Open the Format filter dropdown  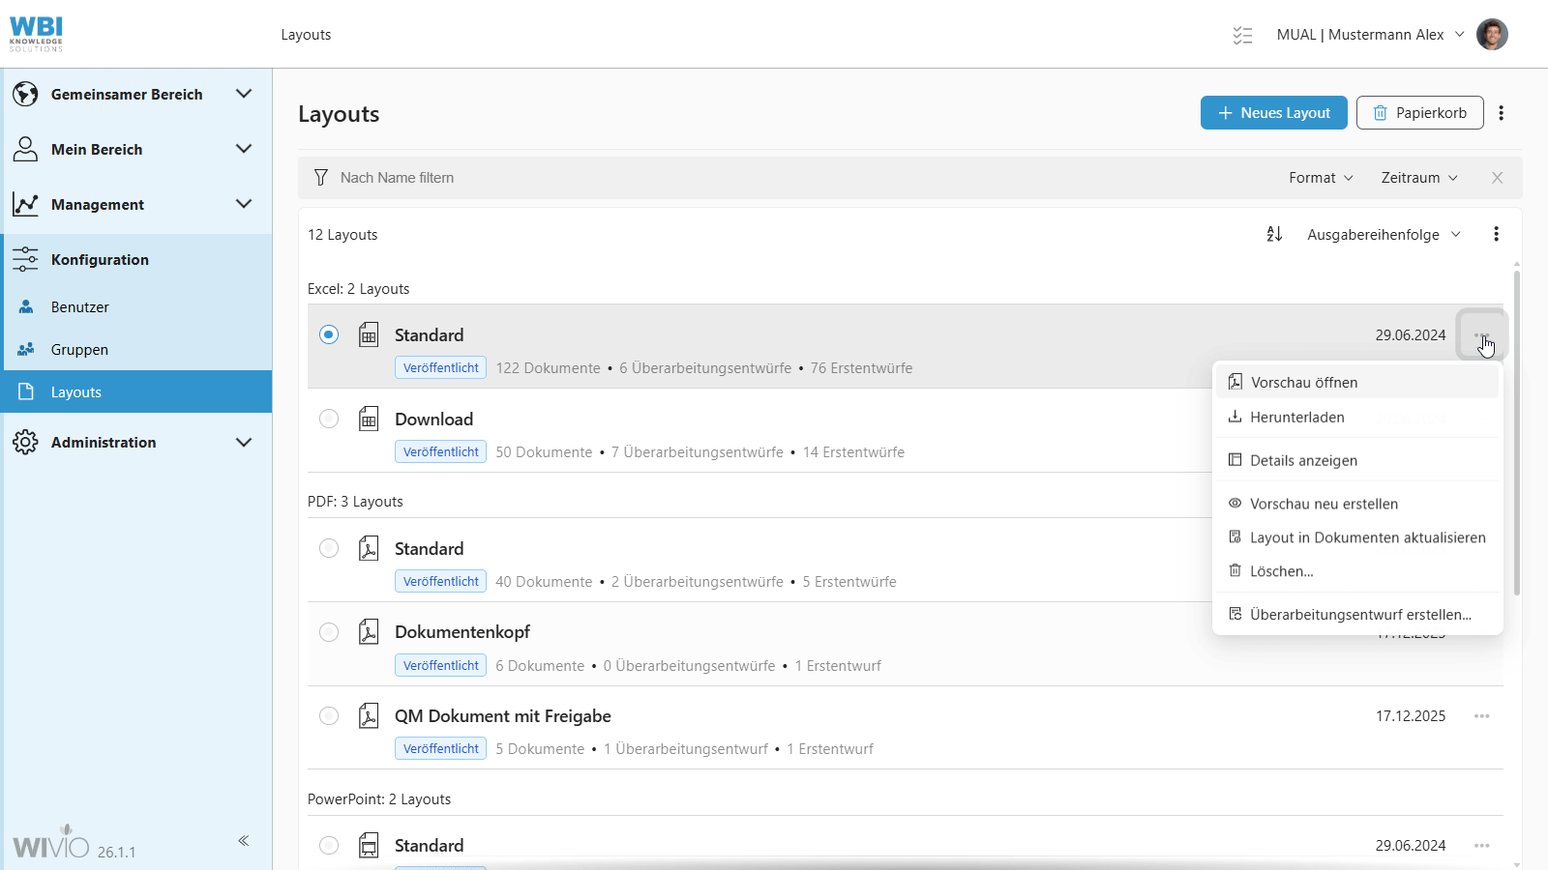click(x=1320, y=177)
